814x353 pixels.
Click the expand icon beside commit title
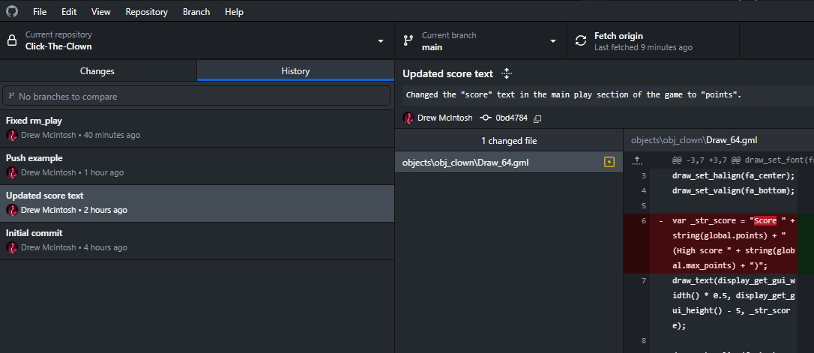(507, 73)
